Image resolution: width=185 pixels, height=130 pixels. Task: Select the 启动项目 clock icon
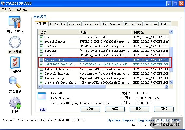point(15,42)
